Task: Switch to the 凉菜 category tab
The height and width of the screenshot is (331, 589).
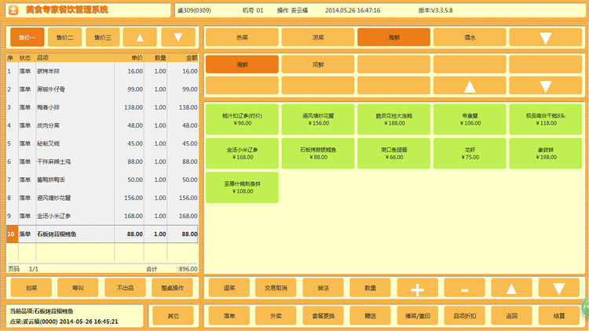Action: pos(318,37)
